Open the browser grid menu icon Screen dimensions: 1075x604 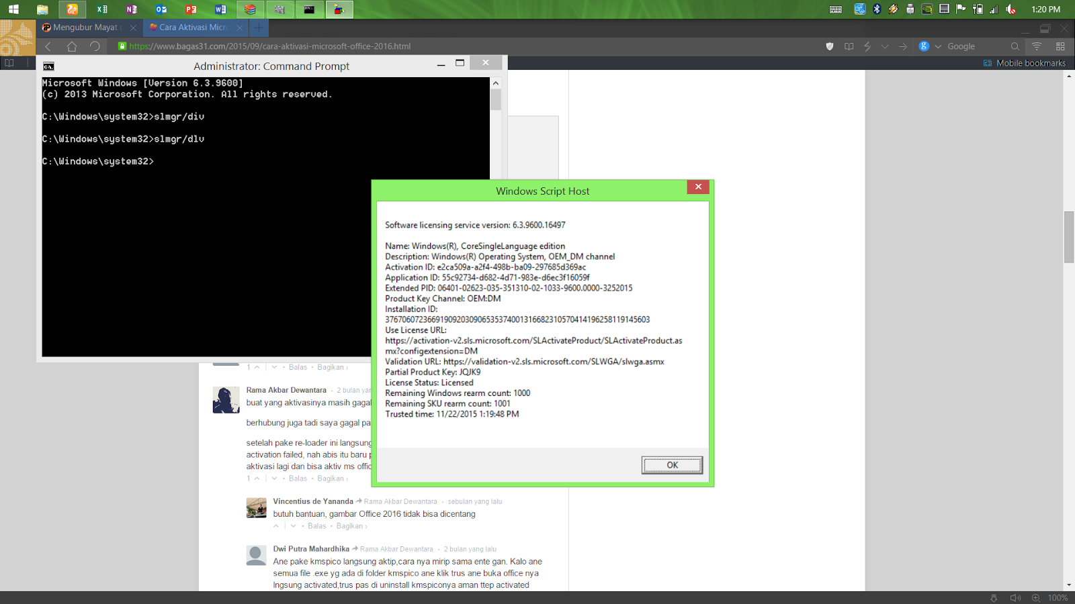1060,46
